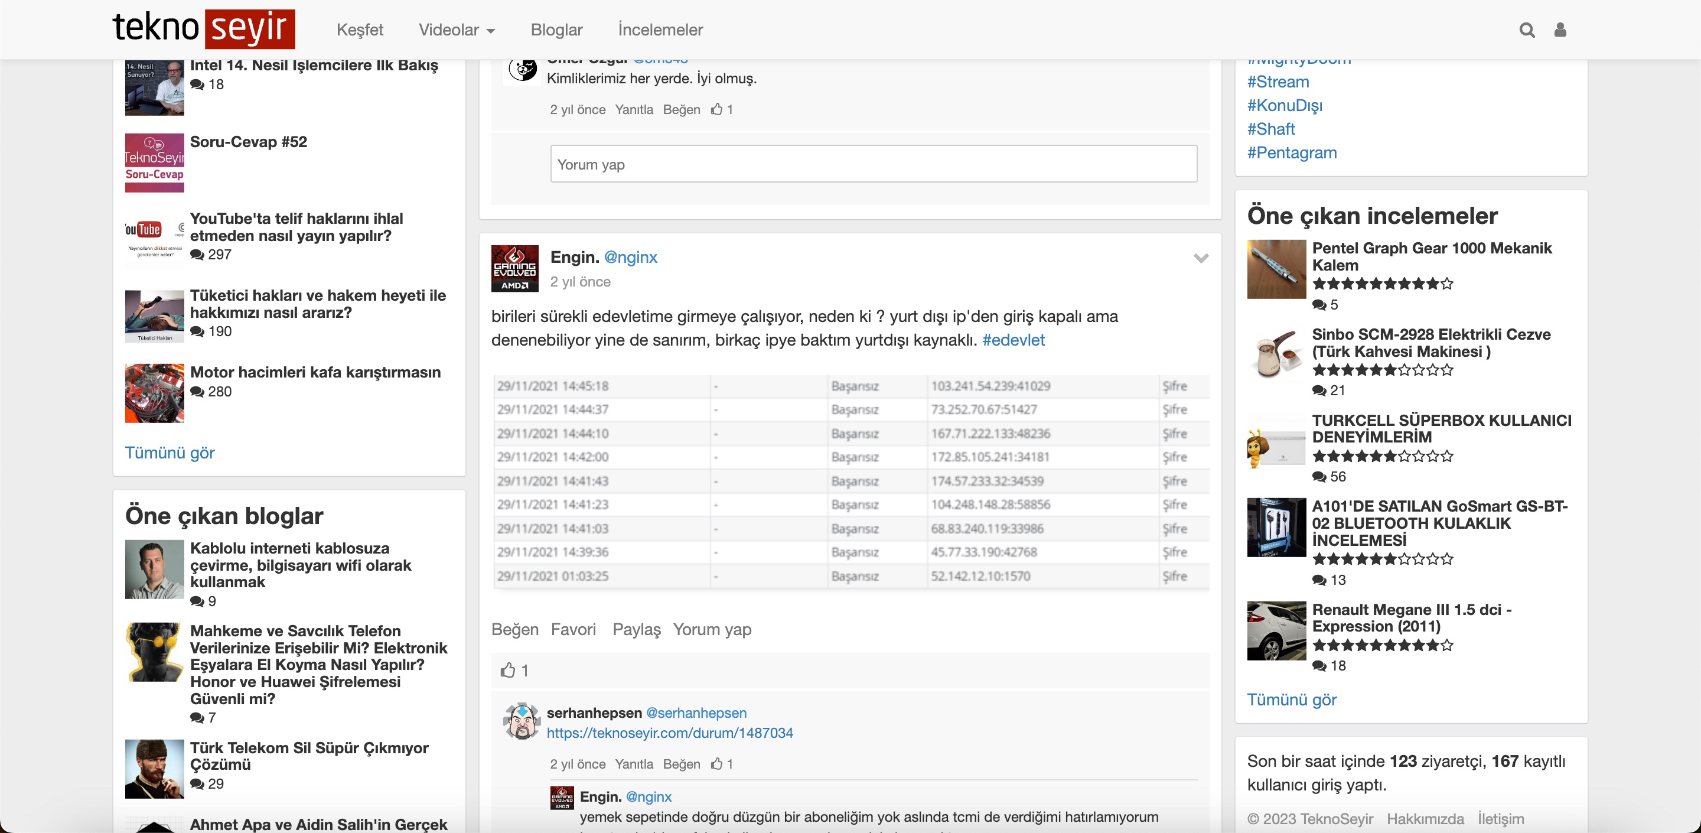The image size is (1701, 833).
Task: Click Yanıtla under the Kimliklerimiz comment
Action: click(x=634, y=110)
